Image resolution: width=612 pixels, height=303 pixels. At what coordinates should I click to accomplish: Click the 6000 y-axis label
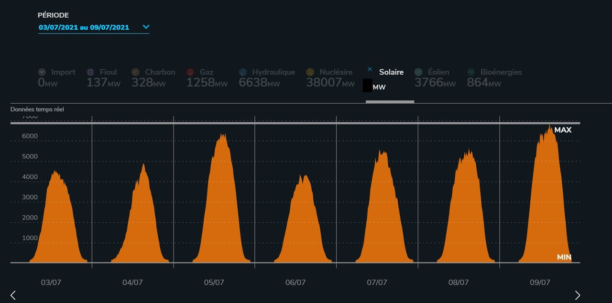coord(30,136)
